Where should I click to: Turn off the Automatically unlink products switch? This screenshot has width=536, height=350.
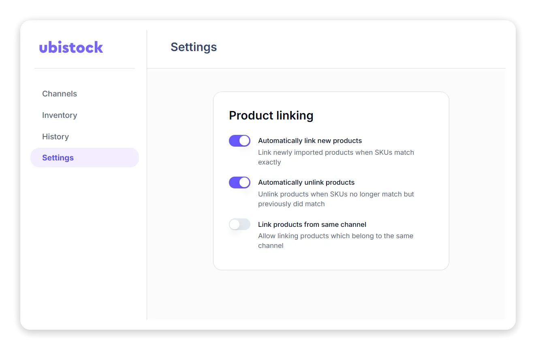[239, 182]
